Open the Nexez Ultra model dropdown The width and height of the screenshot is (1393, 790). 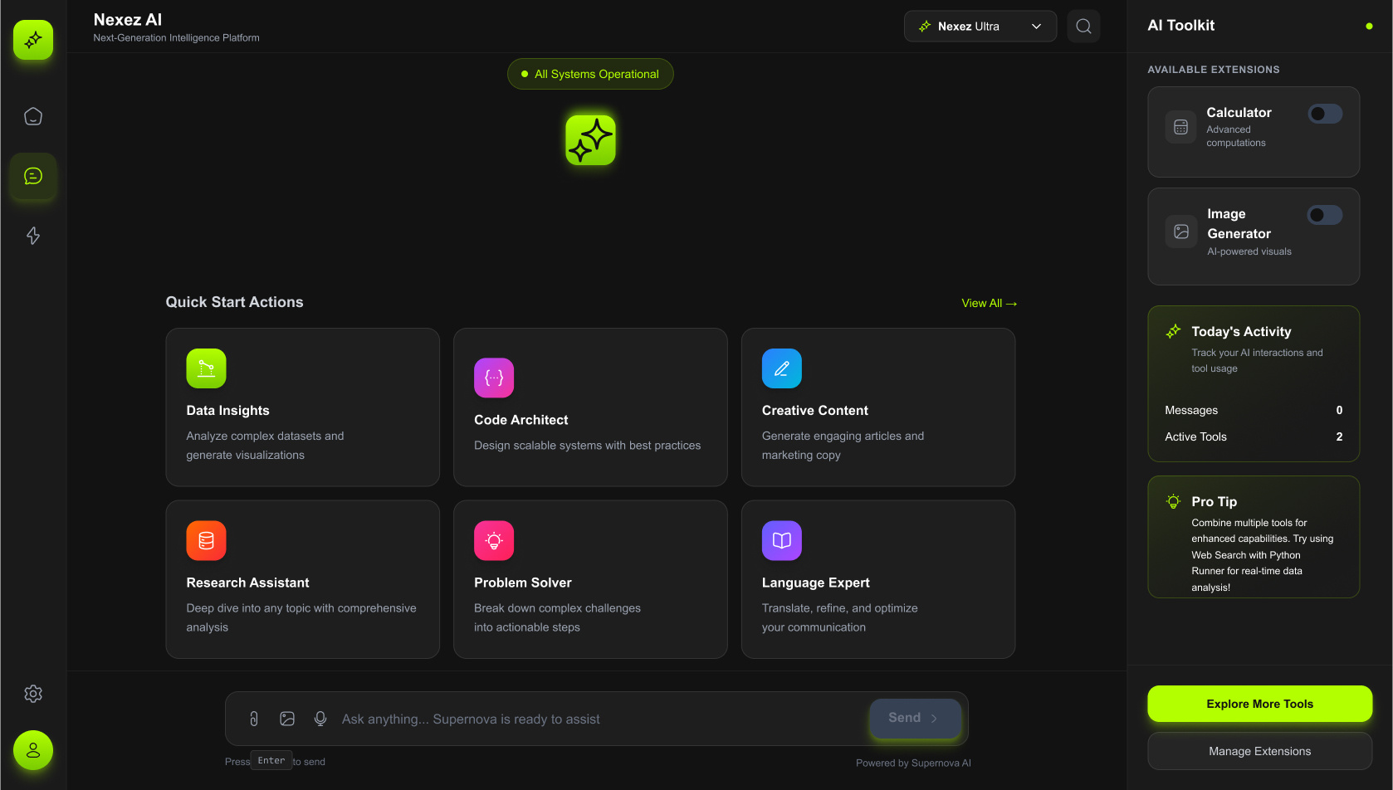(x=980, y=26)
